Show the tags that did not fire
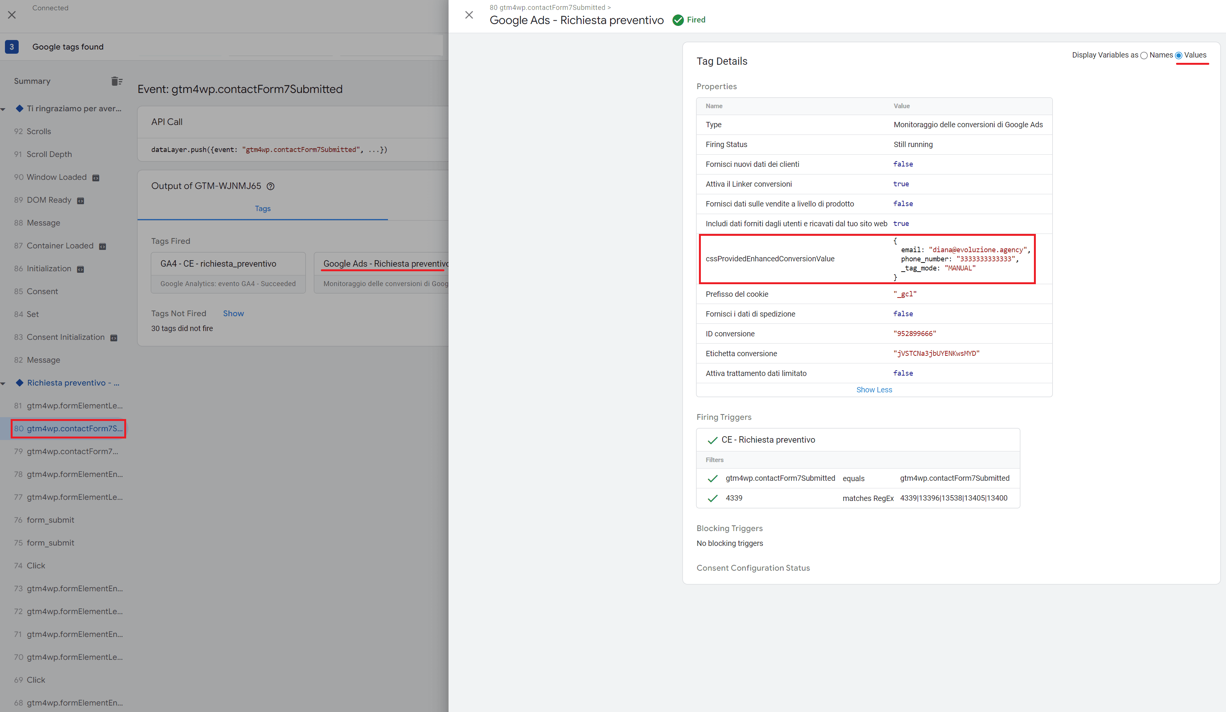 tap(234, 314)
